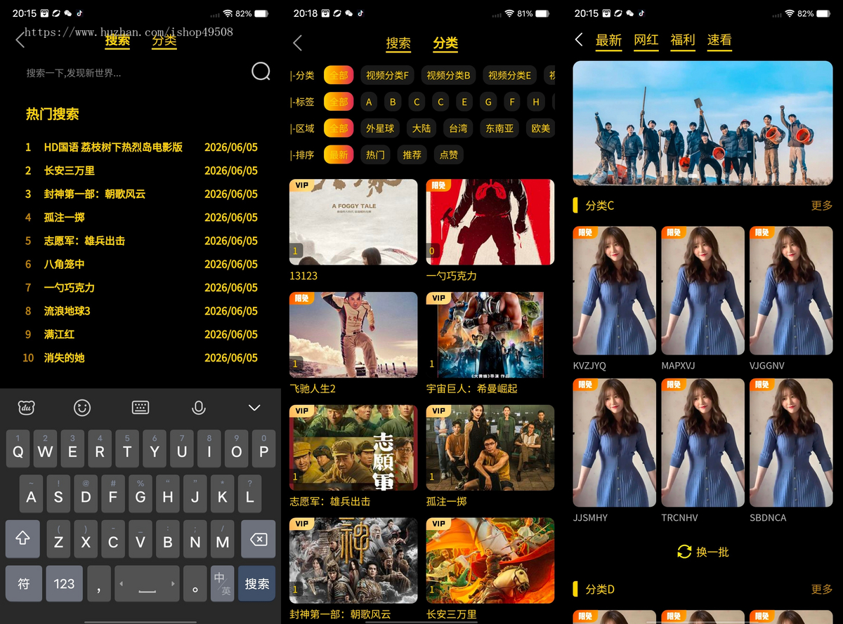Screen dimensions: 843x624
Task: Tap the keyboard layout icon in keyboard toolbar
Action: (x=140, y=407)
